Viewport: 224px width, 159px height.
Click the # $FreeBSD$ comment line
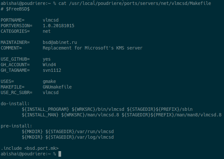[15, 9]
